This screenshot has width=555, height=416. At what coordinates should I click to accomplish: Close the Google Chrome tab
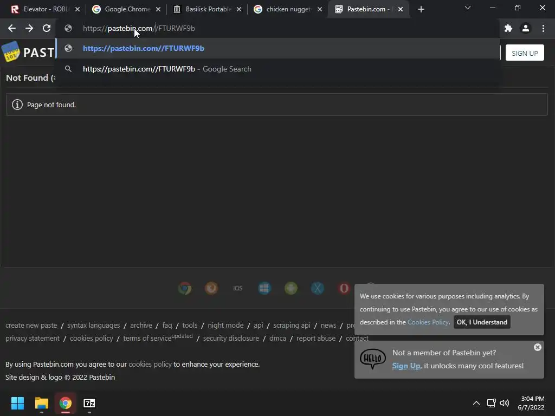(x=158, y=9)
